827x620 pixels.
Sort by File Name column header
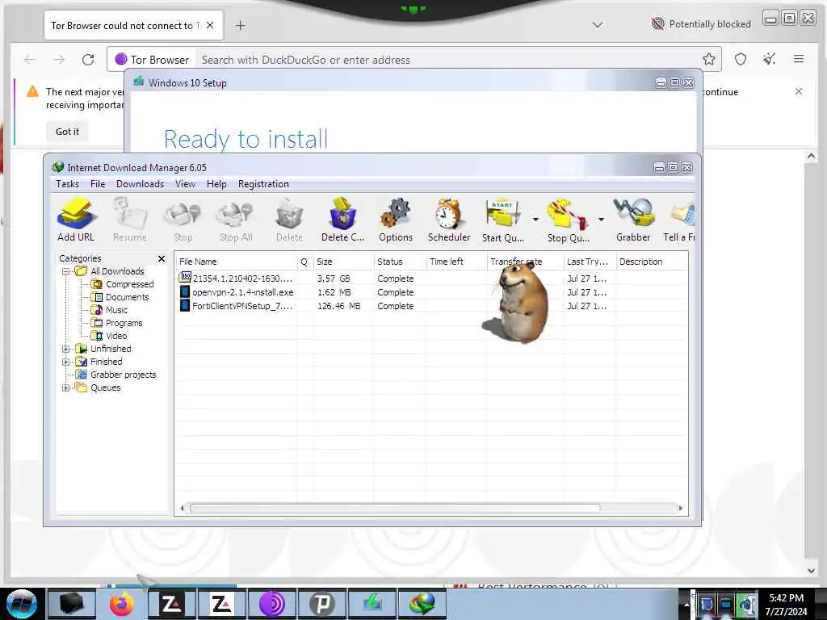pos(237,262)
